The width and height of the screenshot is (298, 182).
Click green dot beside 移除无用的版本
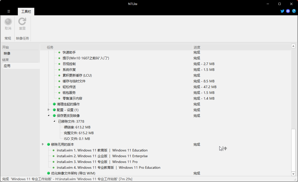(48, 144)
